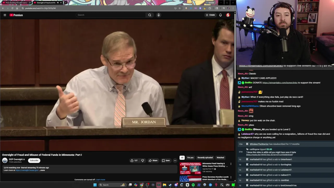The height and width of the screenshot is (188, 334).
Task: Go back in the browser
Action: coord(3,8)
